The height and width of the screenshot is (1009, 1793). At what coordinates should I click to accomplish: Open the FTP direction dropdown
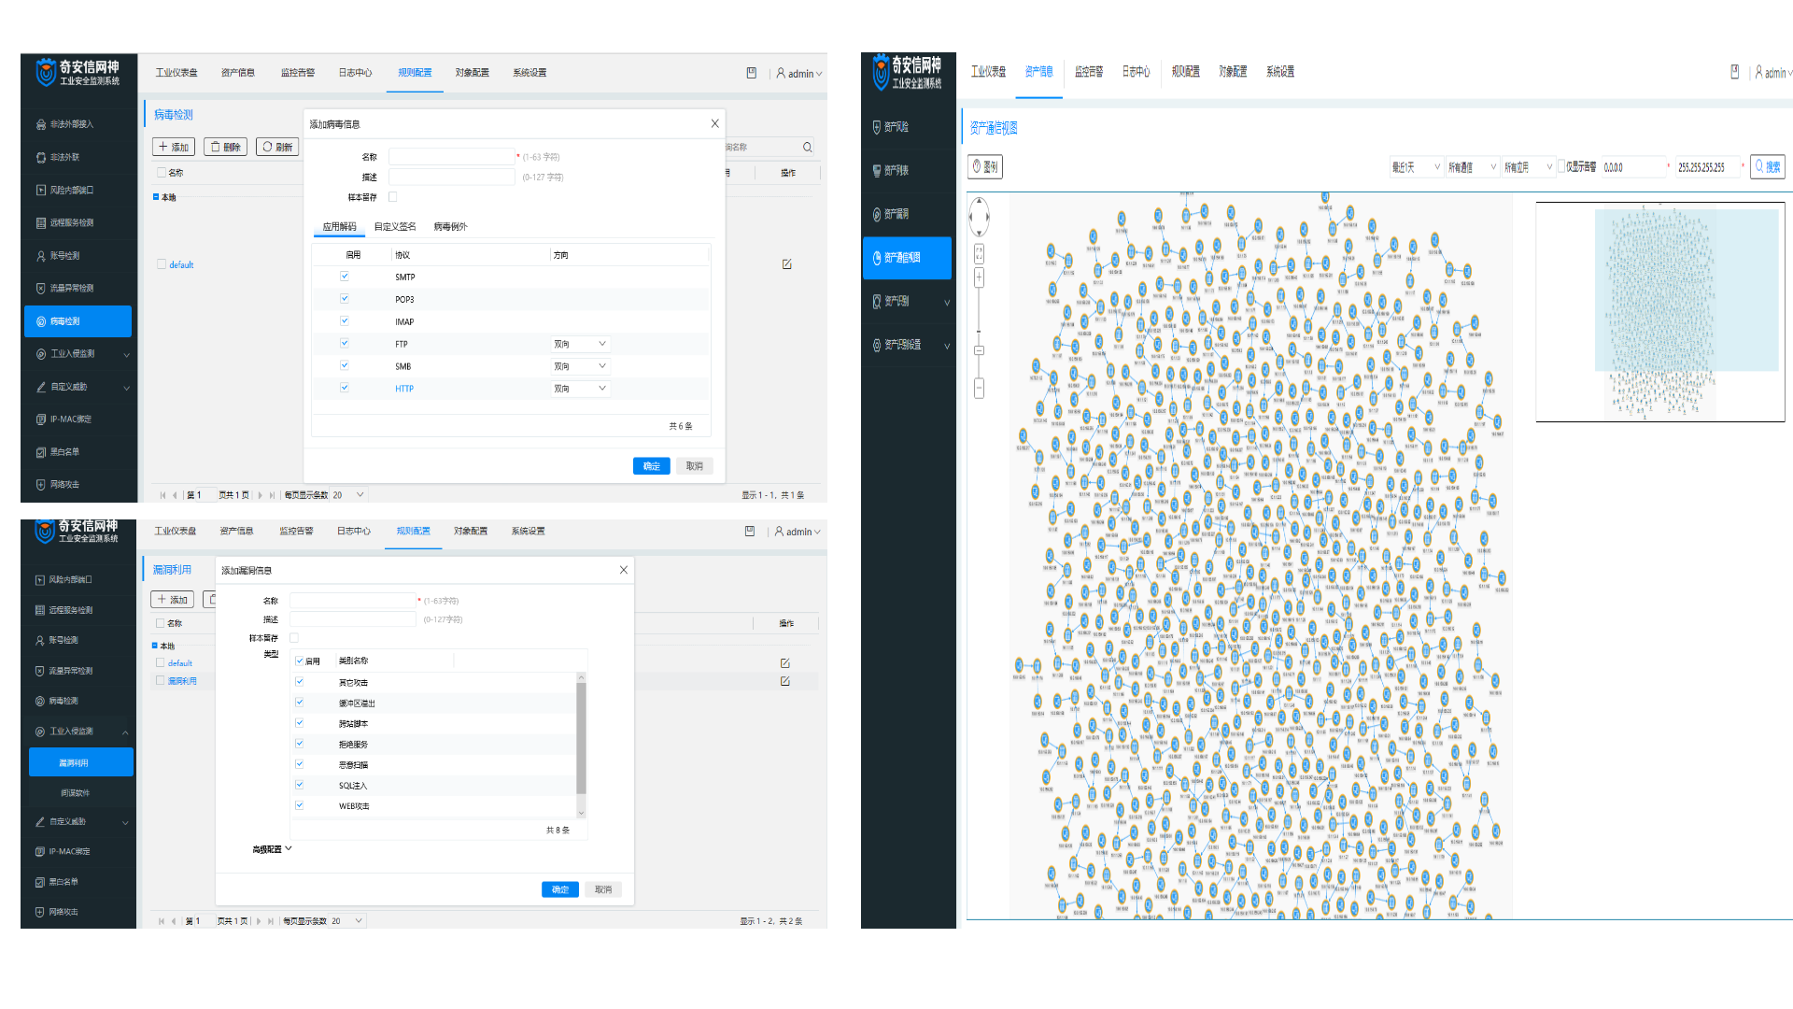580,344
